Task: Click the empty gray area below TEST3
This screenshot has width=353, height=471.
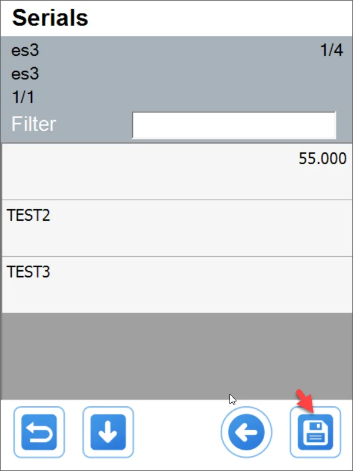Action: point(176,356)
